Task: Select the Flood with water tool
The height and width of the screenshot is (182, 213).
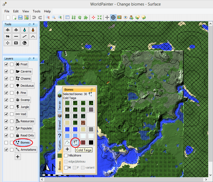Action: point(25,30)
